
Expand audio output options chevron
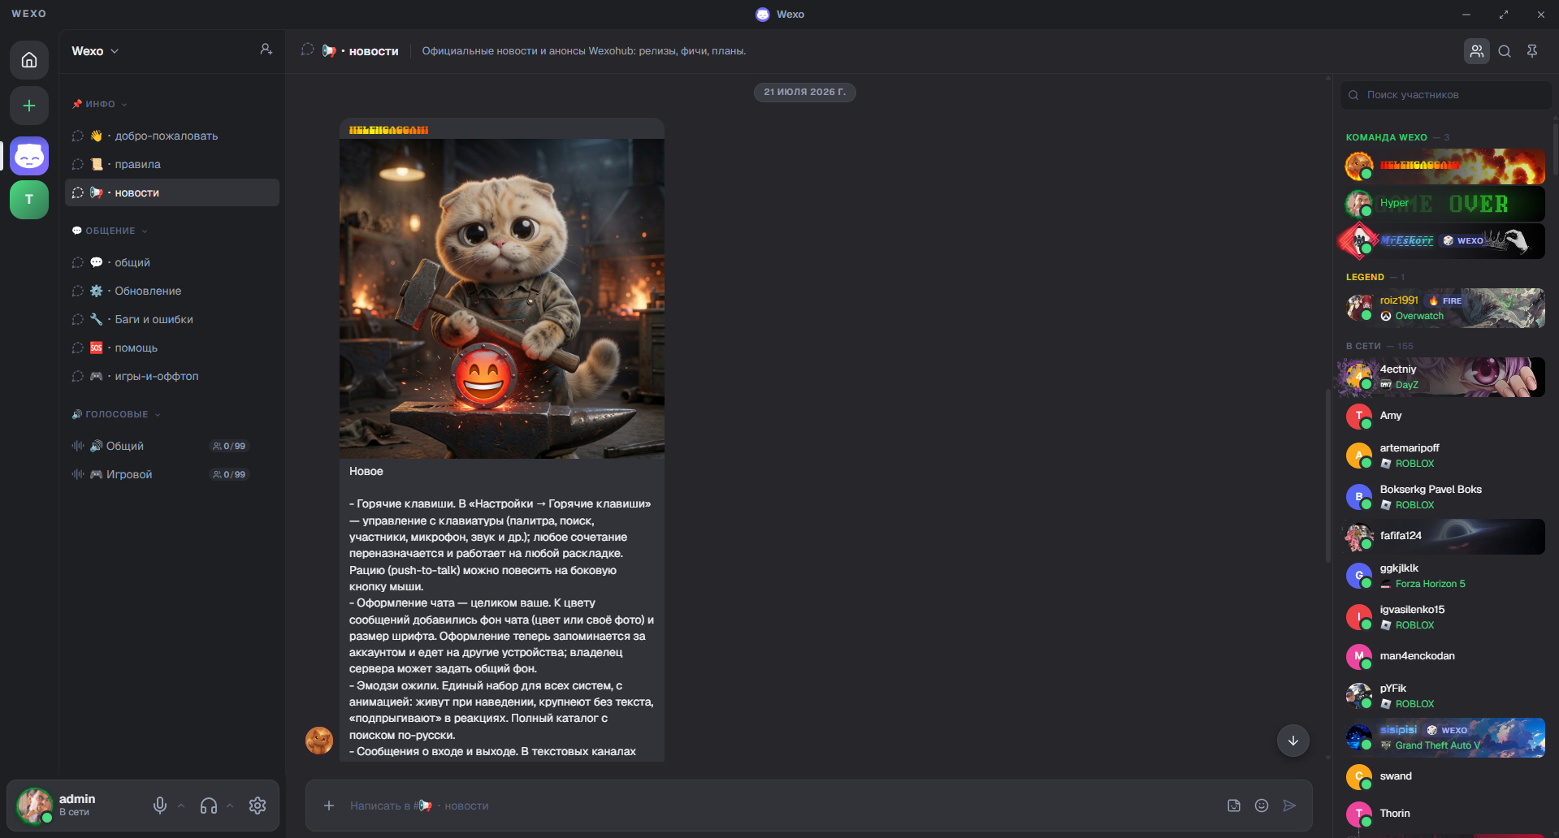pos(230,806)
